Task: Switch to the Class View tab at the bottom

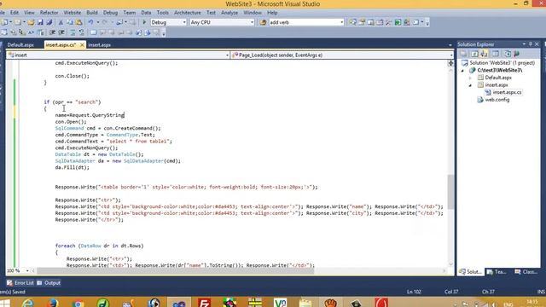Action: click(526, 272)
